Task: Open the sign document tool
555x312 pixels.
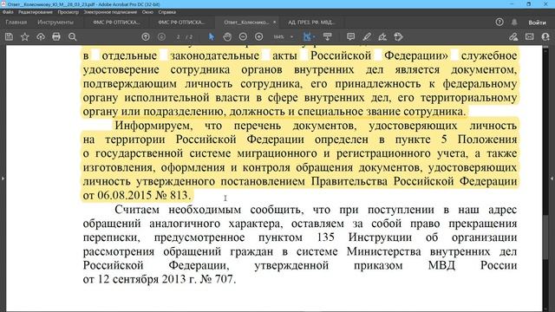Action: coord(382,36)
